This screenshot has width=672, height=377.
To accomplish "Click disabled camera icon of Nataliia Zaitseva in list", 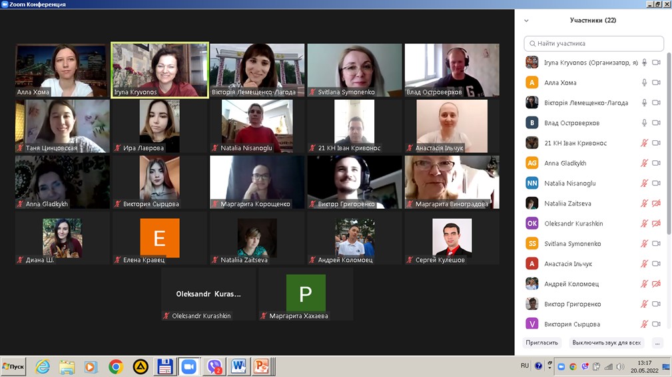I will pos(656,203).
